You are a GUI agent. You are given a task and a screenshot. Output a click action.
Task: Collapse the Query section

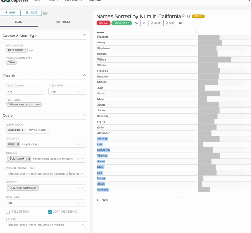click(x=85, y=115)
